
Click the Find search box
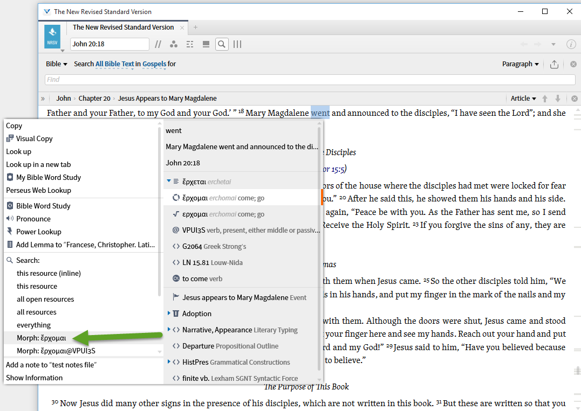[x=310, y=80]
